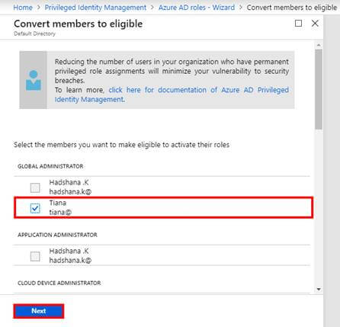Open the Azure AD Privileged Identity Management documentation link
340x327 pixels.
(172, 95)
